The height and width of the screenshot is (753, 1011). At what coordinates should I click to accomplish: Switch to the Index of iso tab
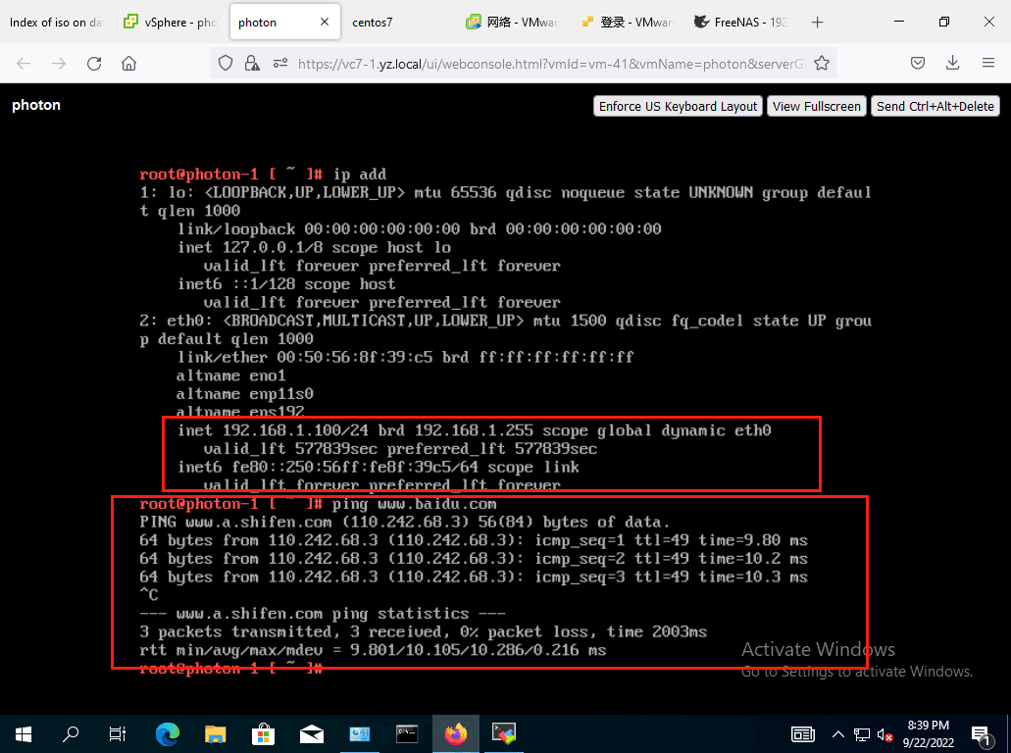point(57,23)
